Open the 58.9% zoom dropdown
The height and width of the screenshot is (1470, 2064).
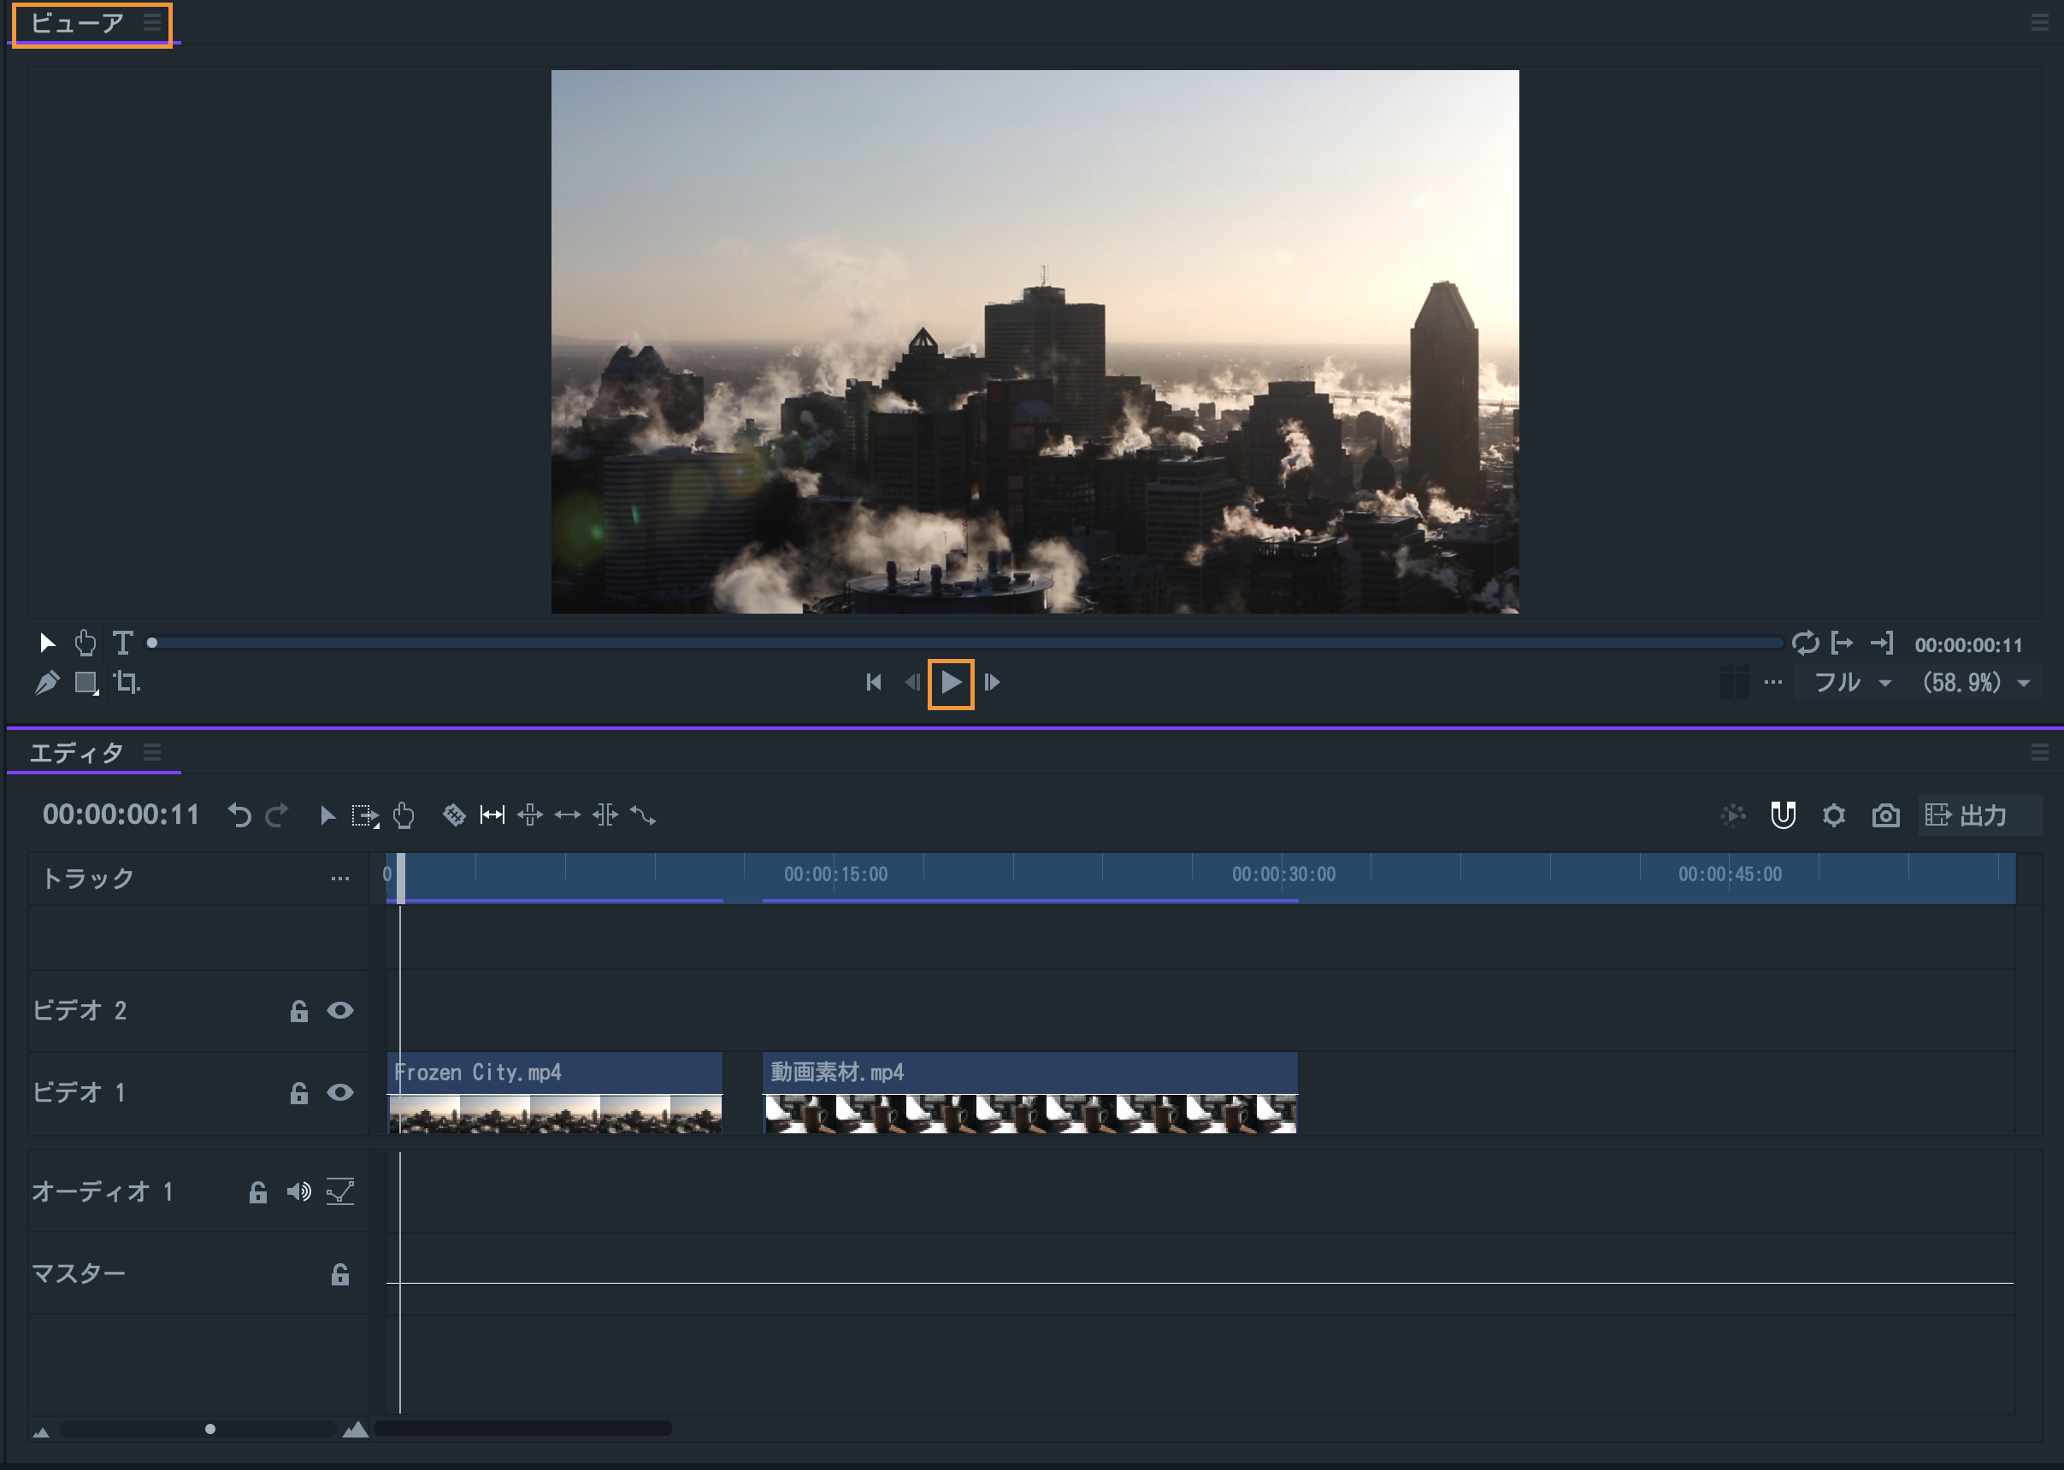coord(1975,683)
